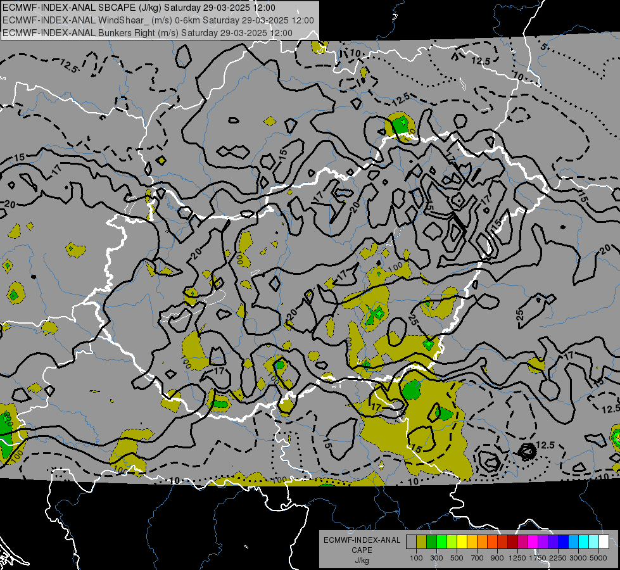Pick the deep pink legend swatch
Screen dimensions: 620x570
click(522, 542)
